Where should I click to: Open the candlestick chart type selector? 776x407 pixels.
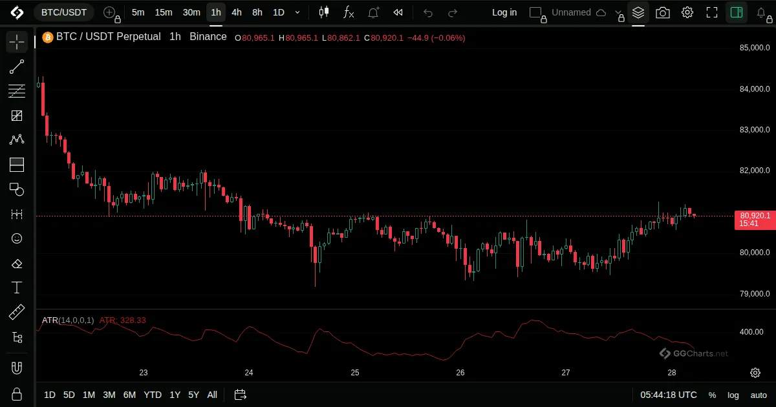click(324, 12)
